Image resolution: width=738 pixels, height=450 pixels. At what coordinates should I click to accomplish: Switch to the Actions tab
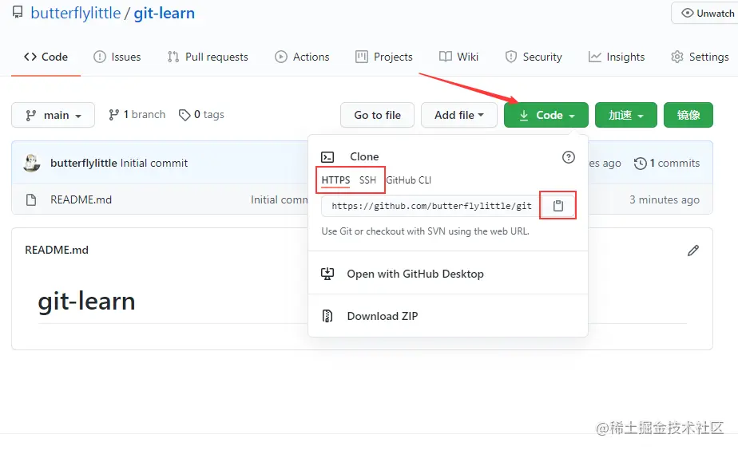pyautogui.click(x=302, y=57)
